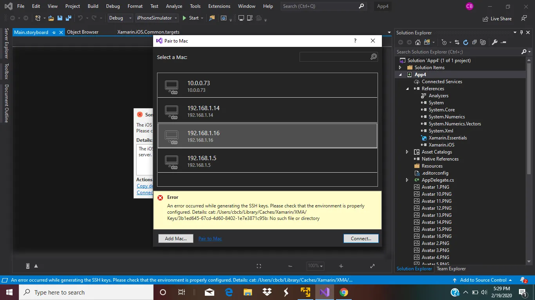Click the Send Feedback icon
Screen dimensions: 535x300
point(524,18)
